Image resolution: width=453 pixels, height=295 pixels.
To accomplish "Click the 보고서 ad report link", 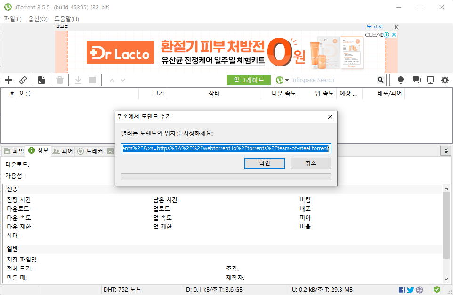I will [x=375, y=26].
